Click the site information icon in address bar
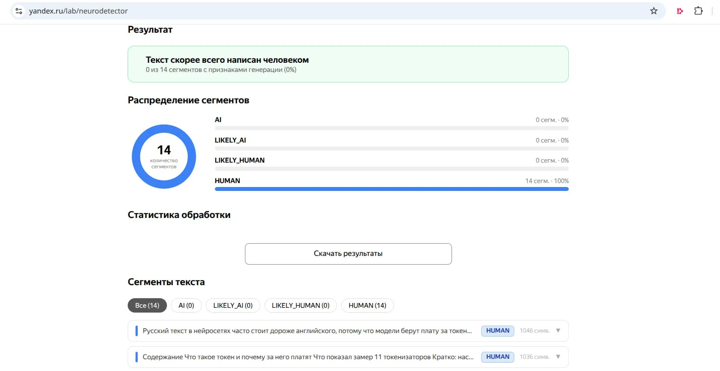The image size is (720, 371). pos(19,11)
